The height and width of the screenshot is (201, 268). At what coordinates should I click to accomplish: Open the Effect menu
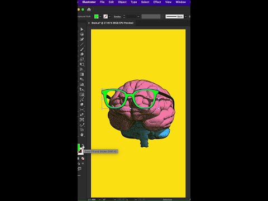click(157, 2)
